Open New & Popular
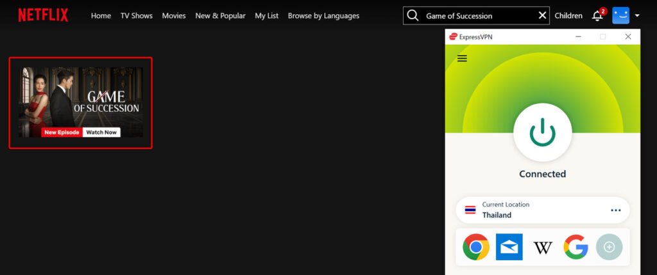 pos(221,16)
